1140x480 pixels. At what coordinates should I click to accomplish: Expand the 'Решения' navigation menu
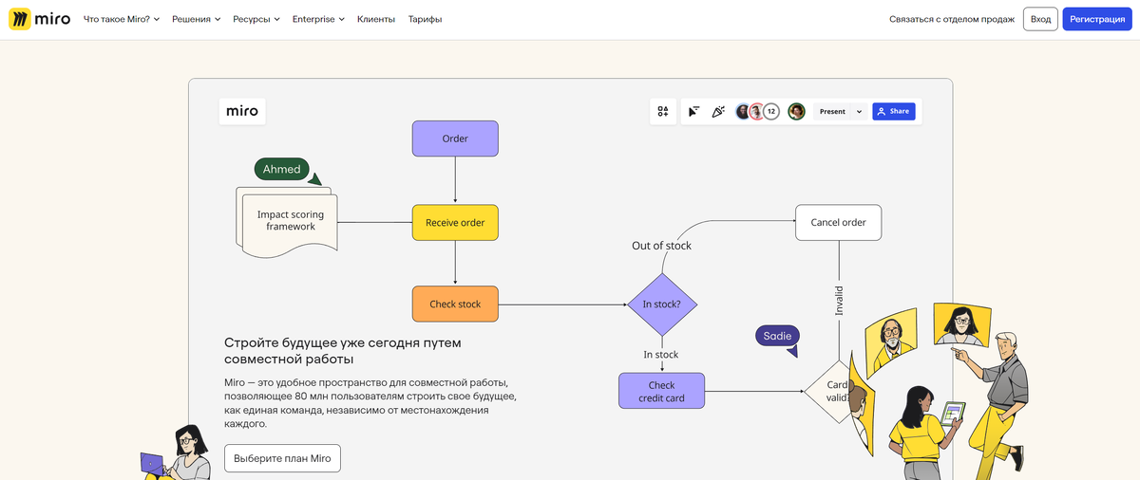[197, 19]
